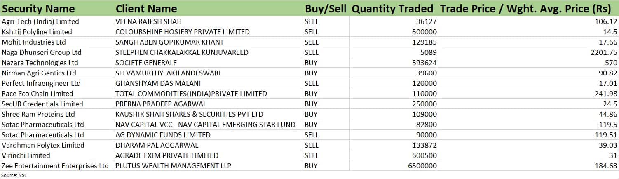Click the Nazara Technologies Ltd row

(x=309, y=63)
